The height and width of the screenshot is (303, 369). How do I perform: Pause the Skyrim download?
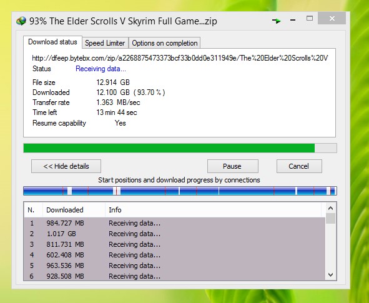click(x=232, y=166)
